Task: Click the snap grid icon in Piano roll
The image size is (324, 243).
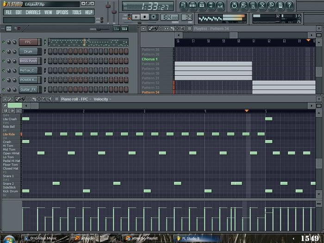Action: (x=56, y=99)
